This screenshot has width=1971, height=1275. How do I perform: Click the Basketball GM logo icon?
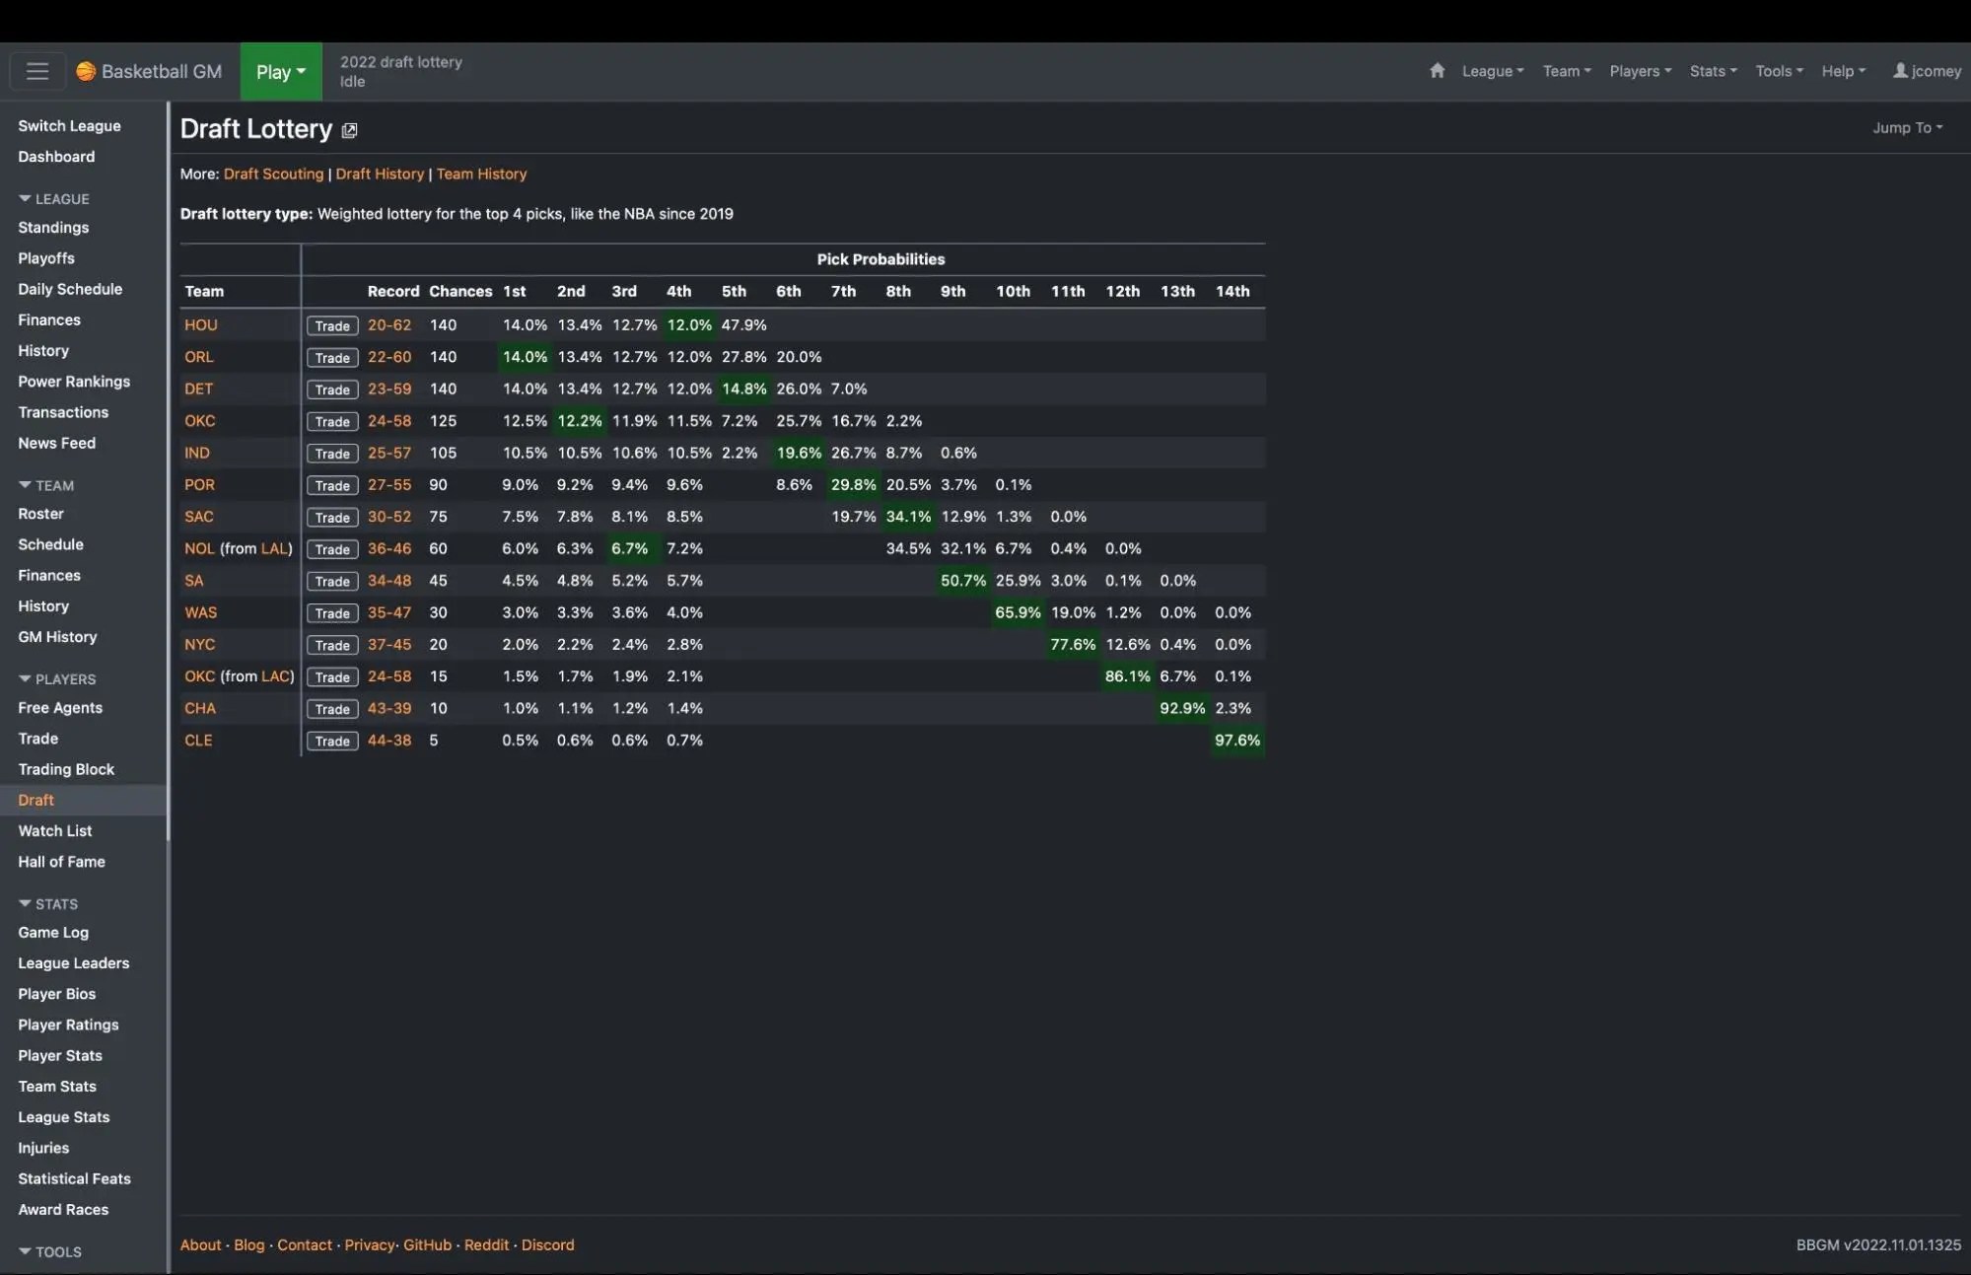(x=87, y=71)
